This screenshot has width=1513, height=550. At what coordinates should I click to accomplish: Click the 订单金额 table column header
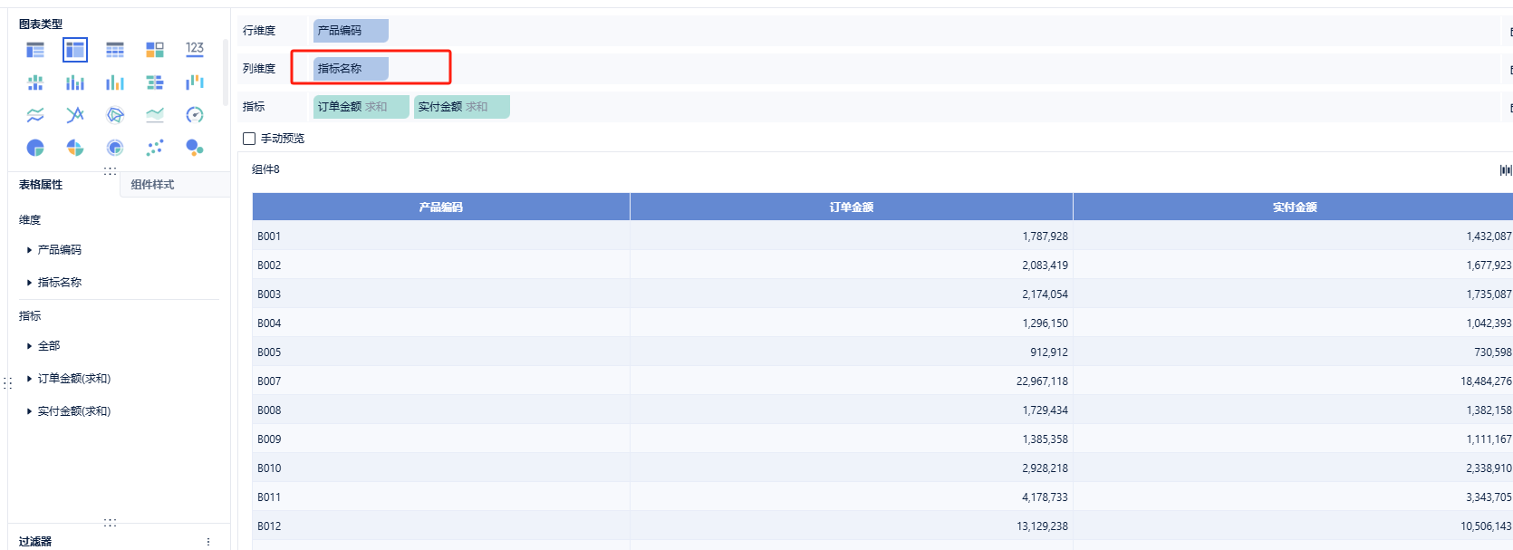tap(851, 207)
